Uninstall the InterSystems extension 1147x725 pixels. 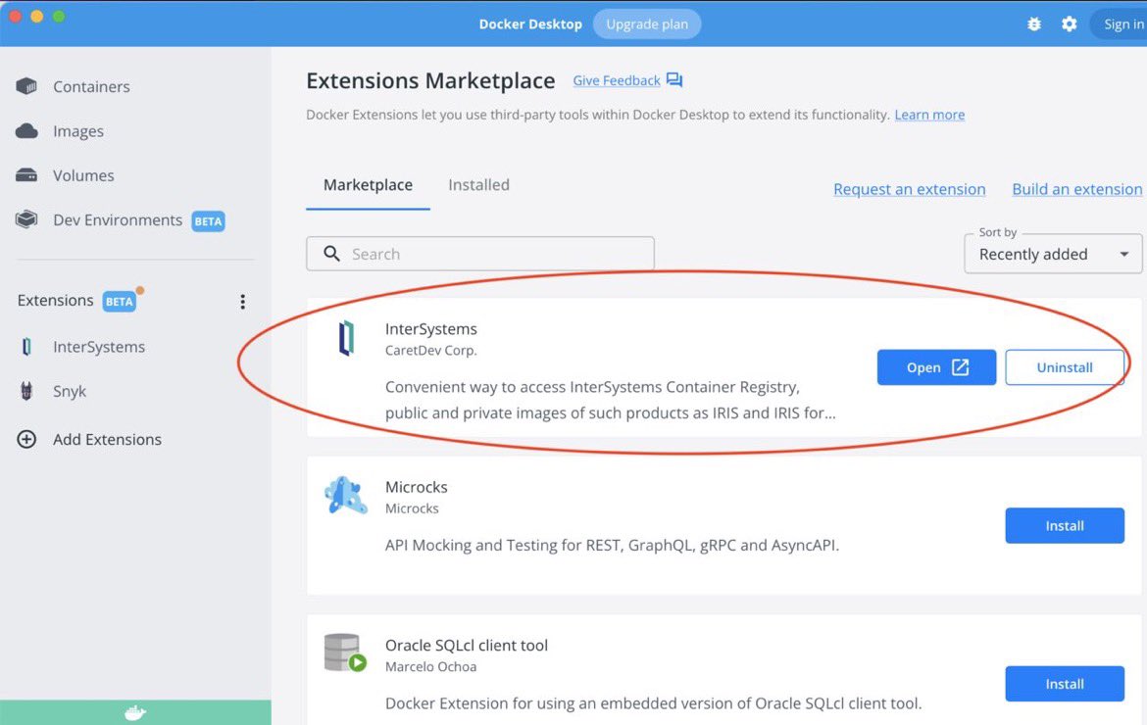tap(1065, 367)
